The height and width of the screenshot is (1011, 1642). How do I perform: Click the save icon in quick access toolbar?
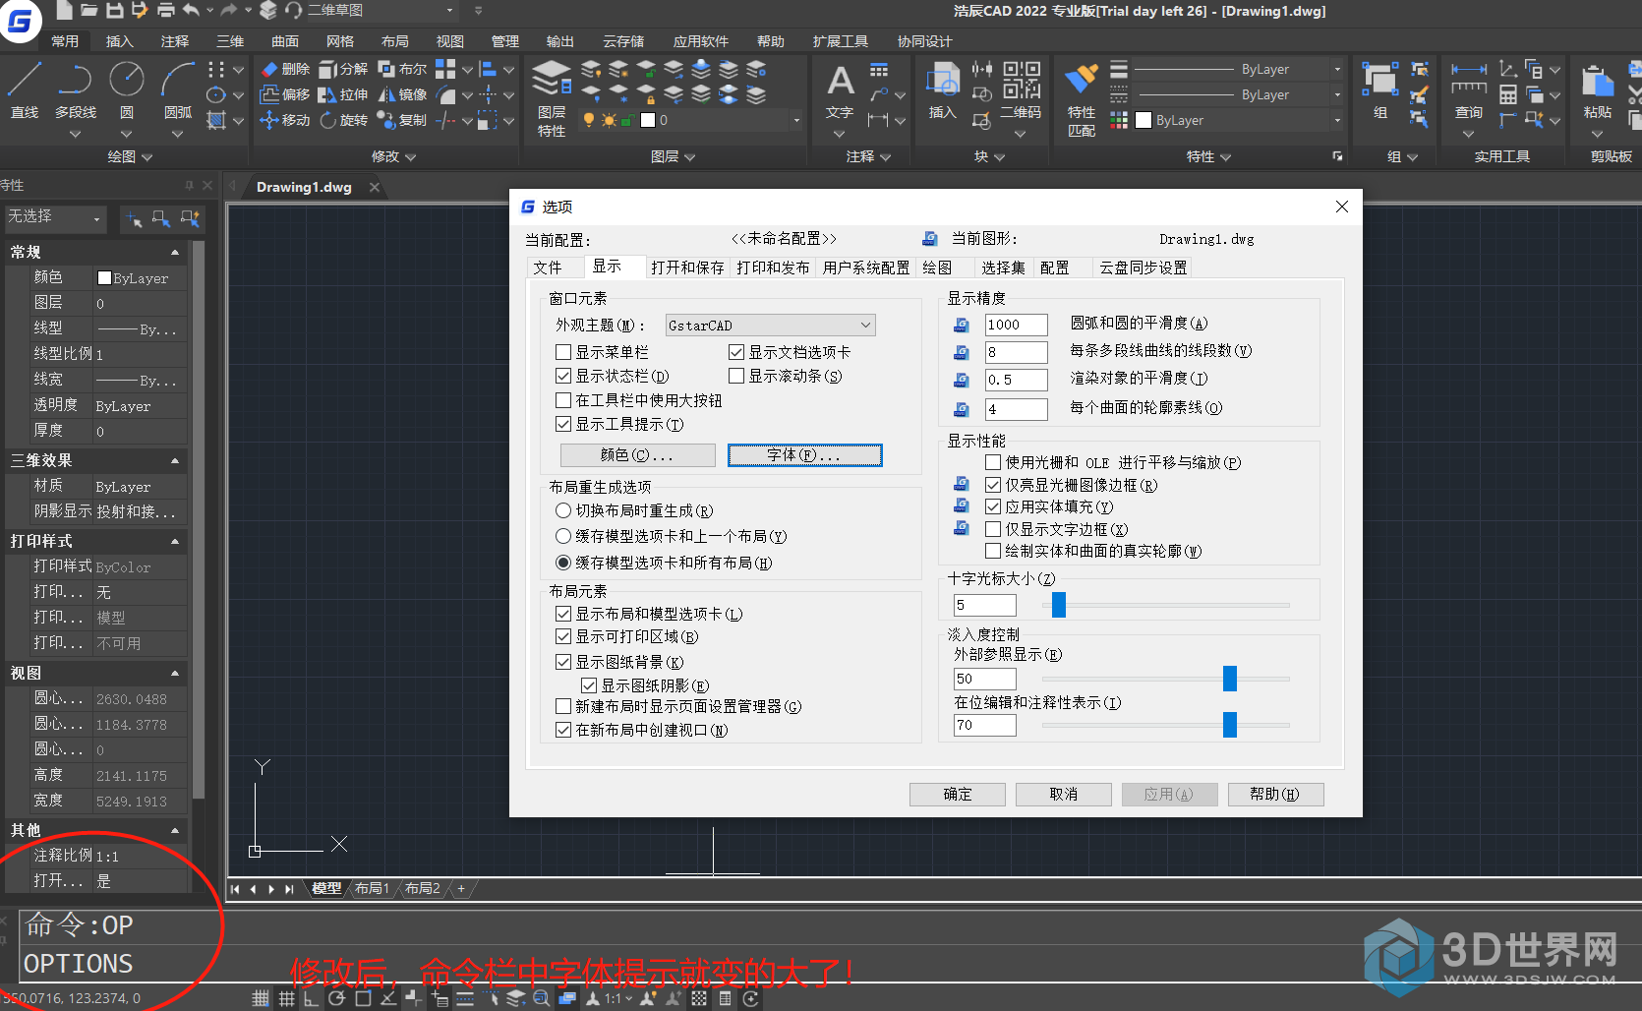115,10
